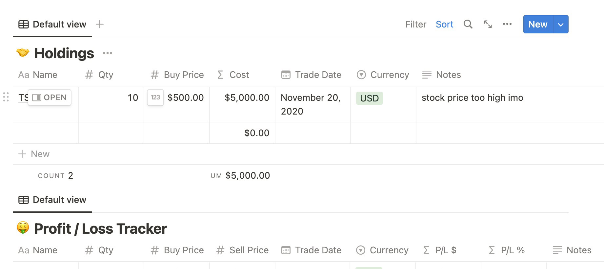Open database as full page arrows icon
Image resolution: width=604 pixels, height=269 pixels.
(488, 24)
